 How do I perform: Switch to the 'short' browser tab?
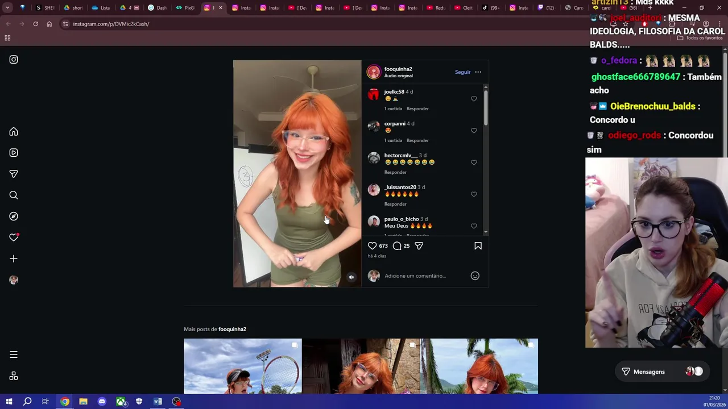[73, 8]
